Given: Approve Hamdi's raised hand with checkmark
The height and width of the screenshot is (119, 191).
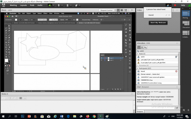Looking at the screenshot, I should [166, 15].
